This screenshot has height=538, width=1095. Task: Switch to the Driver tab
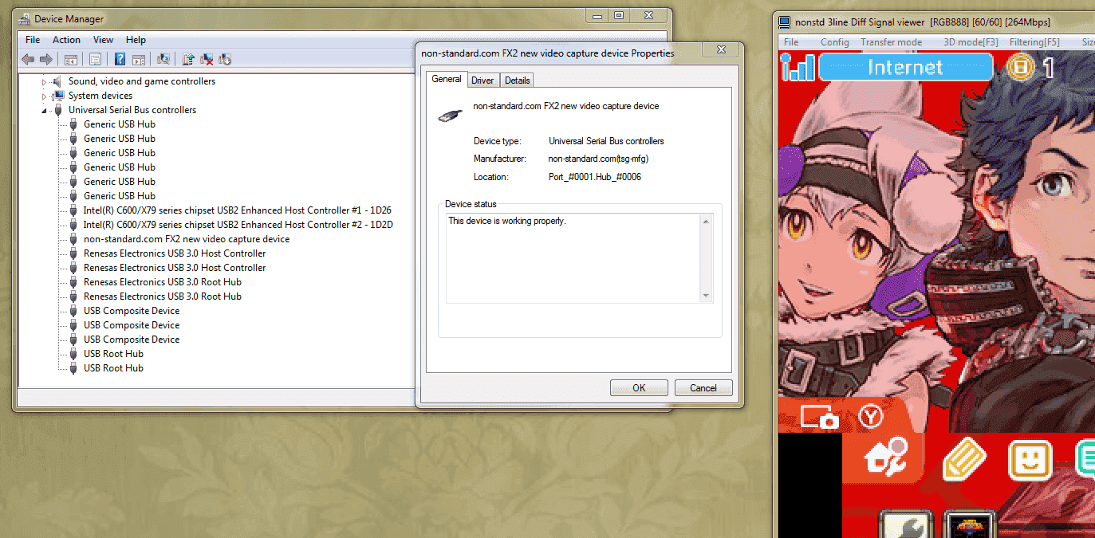483,81
